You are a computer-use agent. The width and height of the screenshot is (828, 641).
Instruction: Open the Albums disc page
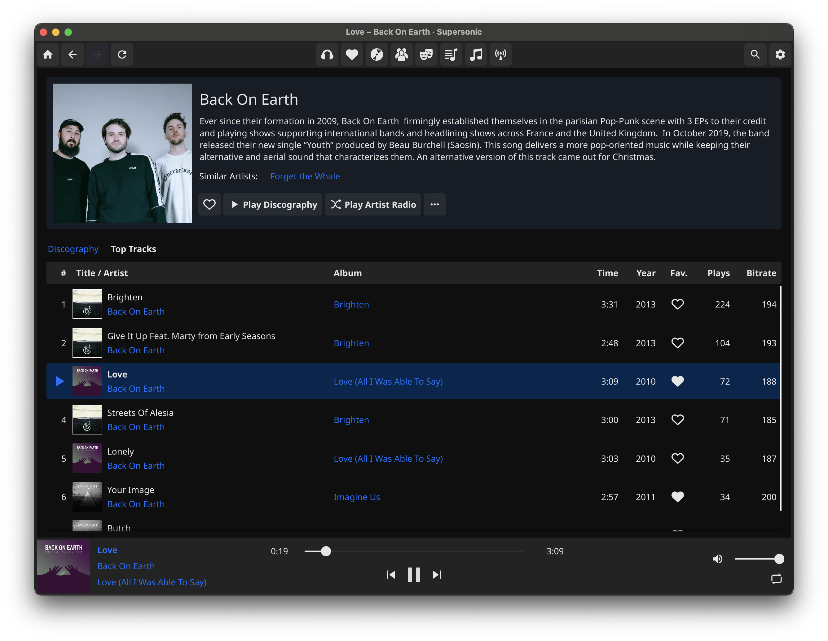377,55
